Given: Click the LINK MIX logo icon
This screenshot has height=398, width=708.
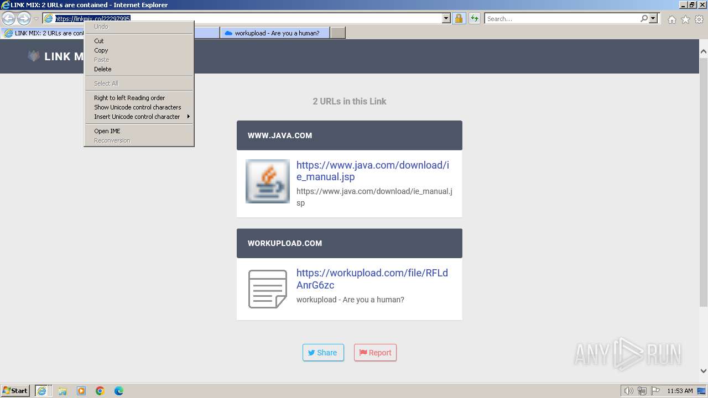Looking at the screenshot, I should tap(34, 56).
